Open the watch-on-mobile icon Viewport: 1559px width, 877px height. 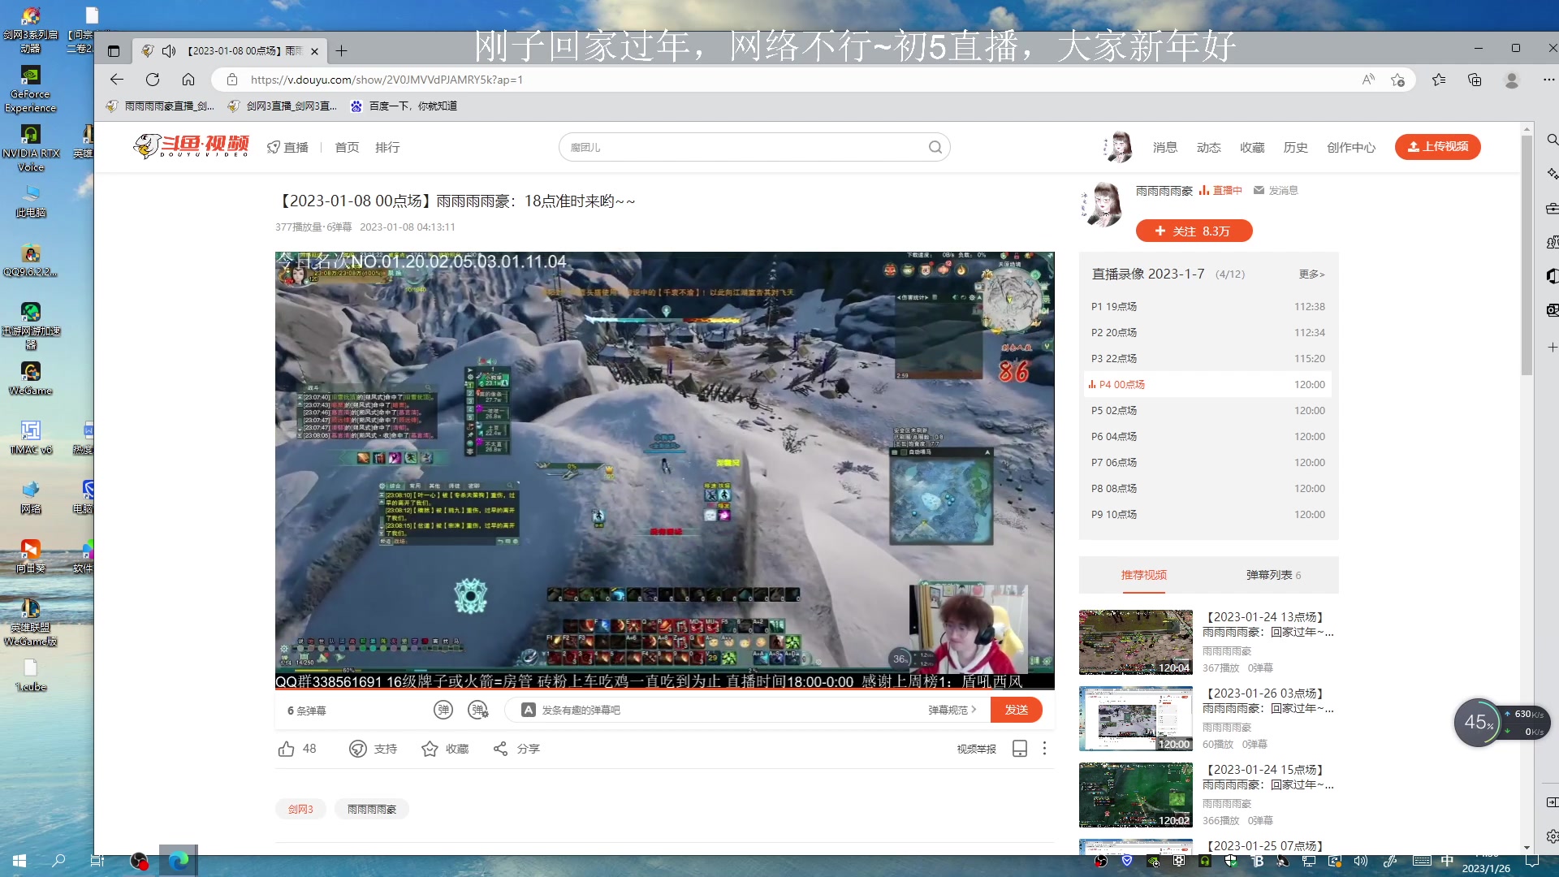click(x=1020, y=749)
